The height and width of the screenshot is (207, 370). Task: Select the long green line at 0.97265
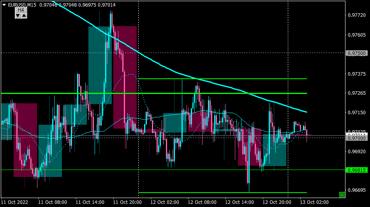tap(154, 93)
